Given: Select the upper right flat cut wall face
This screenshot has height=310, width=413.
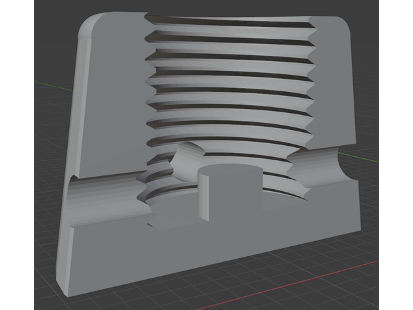Looking at the screenshot, I should click(335, 85).
